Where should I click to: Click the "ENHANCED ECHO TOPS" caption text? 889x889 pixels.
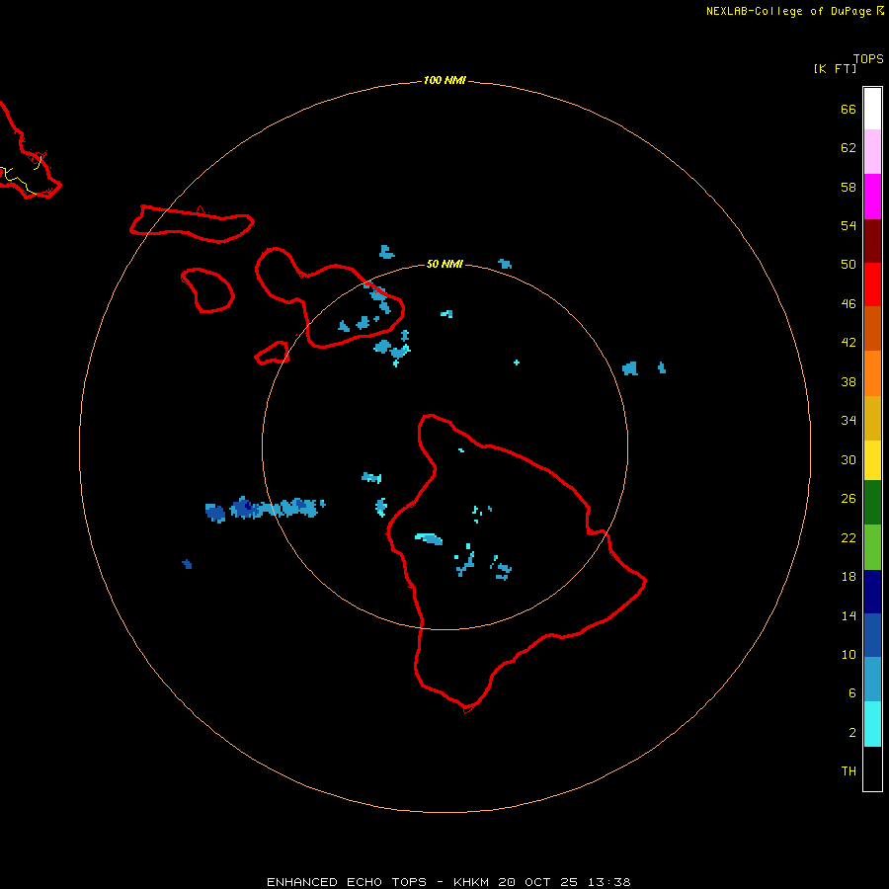point(347,882)
